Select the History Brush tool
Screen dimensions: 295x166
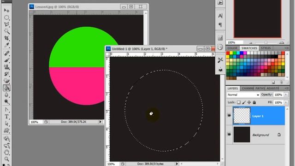[6, 74]
